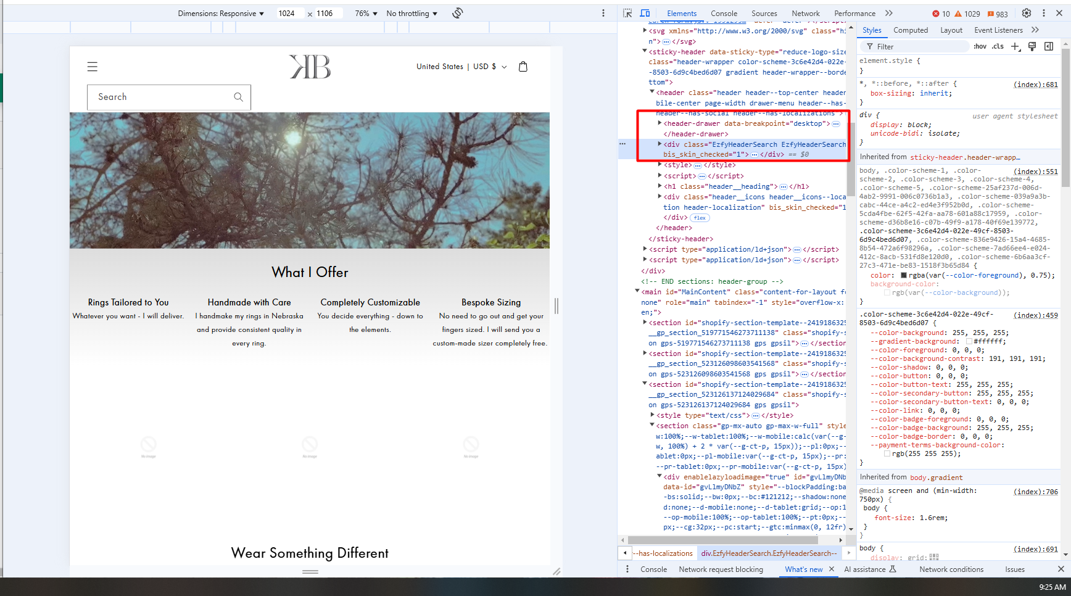Open drawer three-dot menu beside Console
The image size is (1071, 596).
627,569
